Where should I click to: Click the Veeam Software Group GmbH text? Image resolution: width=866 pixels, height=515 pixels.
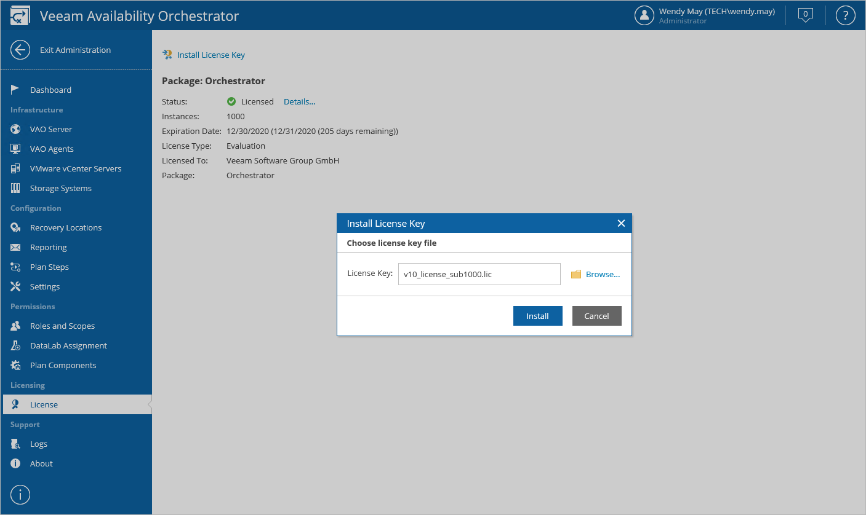(x=283, y=160)
